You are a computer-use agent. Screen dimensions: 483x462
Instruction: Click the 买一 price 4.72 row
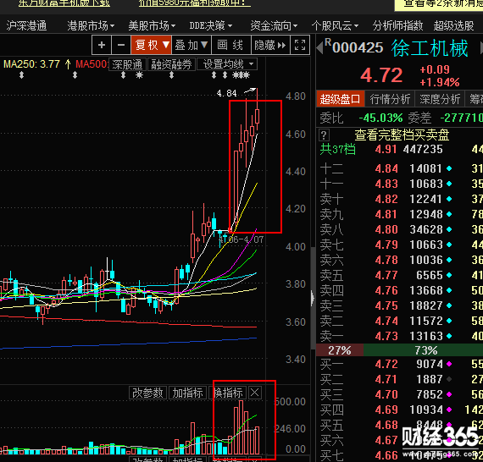coord(399,364)
